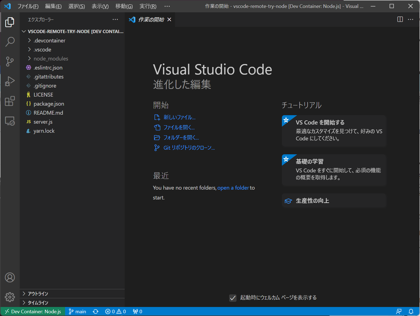This screenshot has width=420, height=316.
Task: Open the Search view icon
Action: point(10,42)
